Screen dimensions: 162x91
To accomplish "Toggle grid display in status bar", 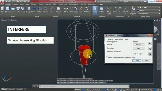I will [x=82, y=89].
